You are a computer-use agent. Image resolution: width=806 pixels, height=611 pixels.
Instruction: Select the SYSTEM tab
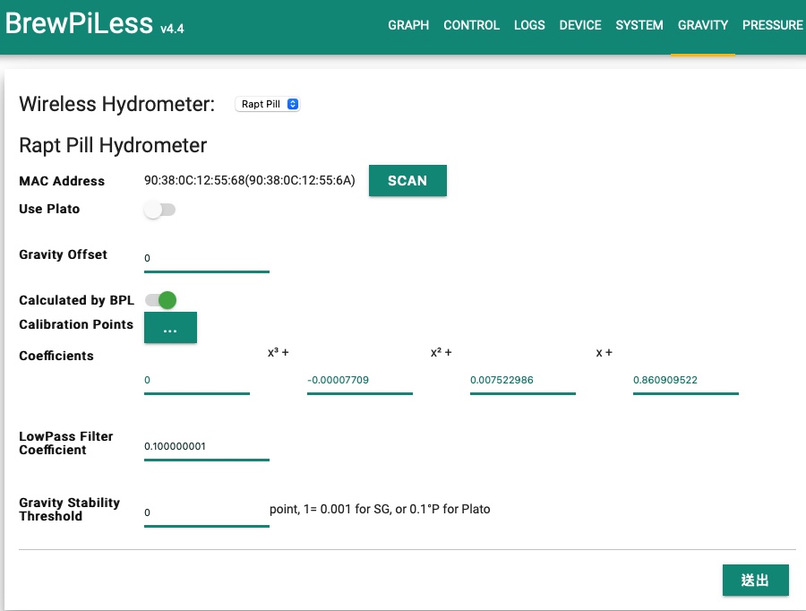[639, 25]
